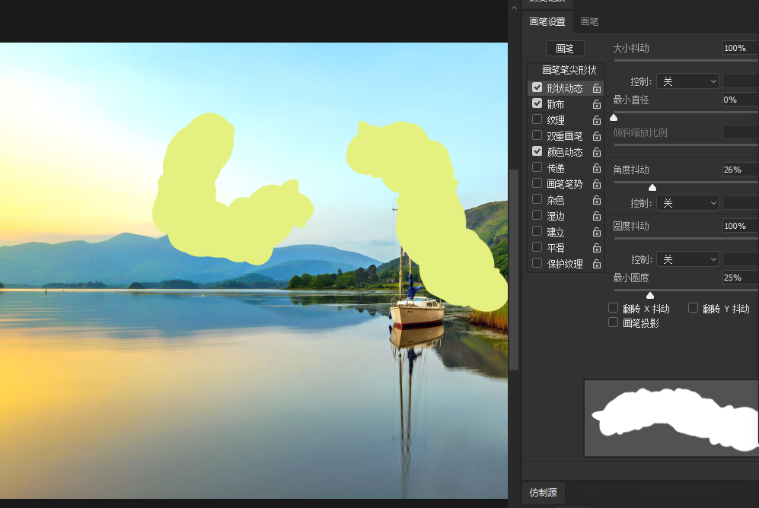
Task: Enable the 保护纹理 checkbox
Action: 537,263
